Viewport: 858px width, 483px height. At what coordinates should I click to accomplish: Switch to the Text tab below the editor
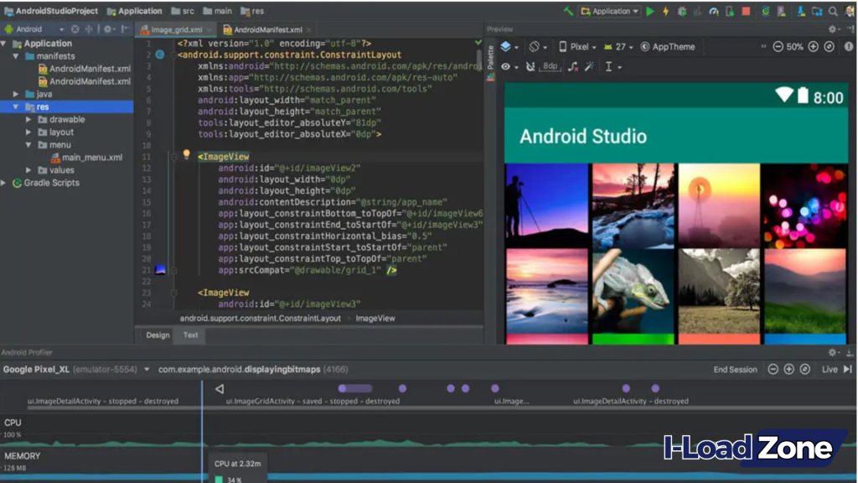189,335
